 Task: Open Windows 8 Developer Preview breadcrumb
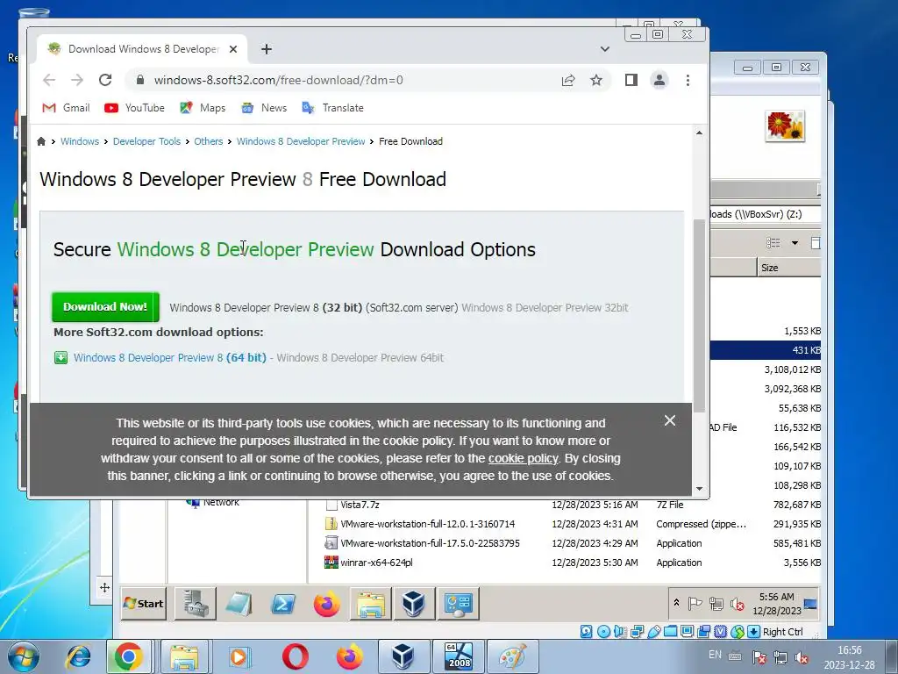pos(301,141)
